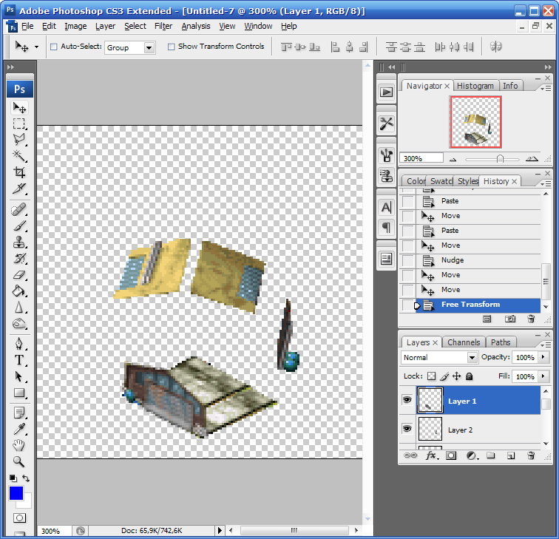Select the Zoom tool
The height and width of the screenshot is (539, 559).
[19, 461]
